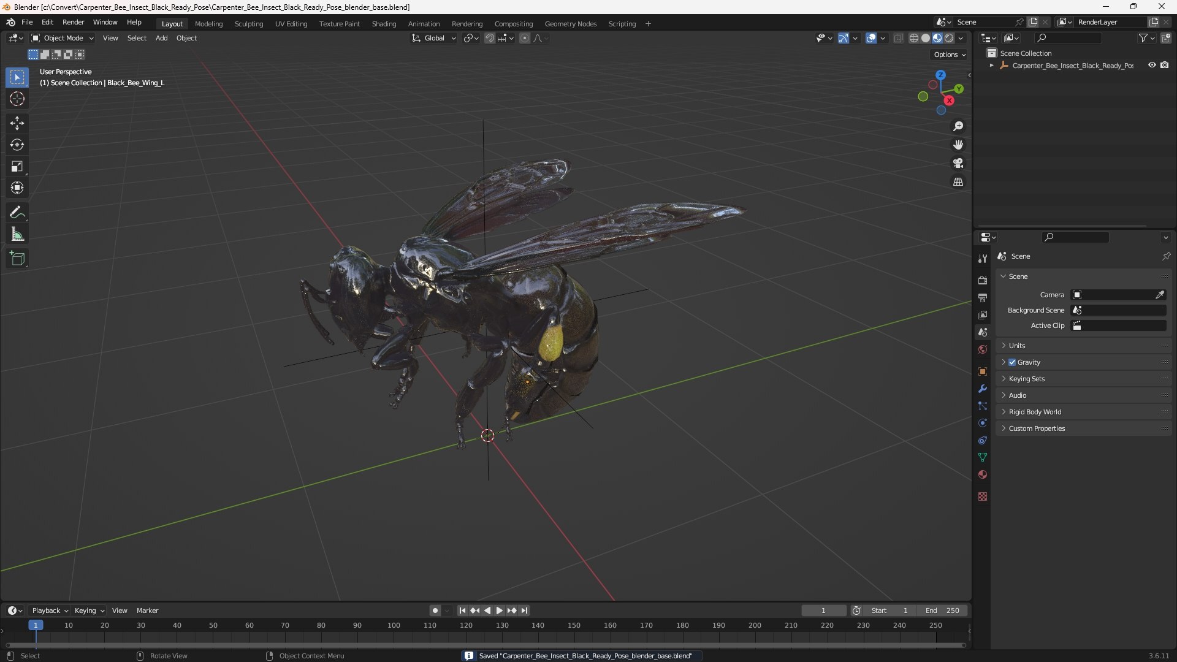The image size is (1177, 662).
Task: Toggle X-Ray display mode
Action: [898, 38]
